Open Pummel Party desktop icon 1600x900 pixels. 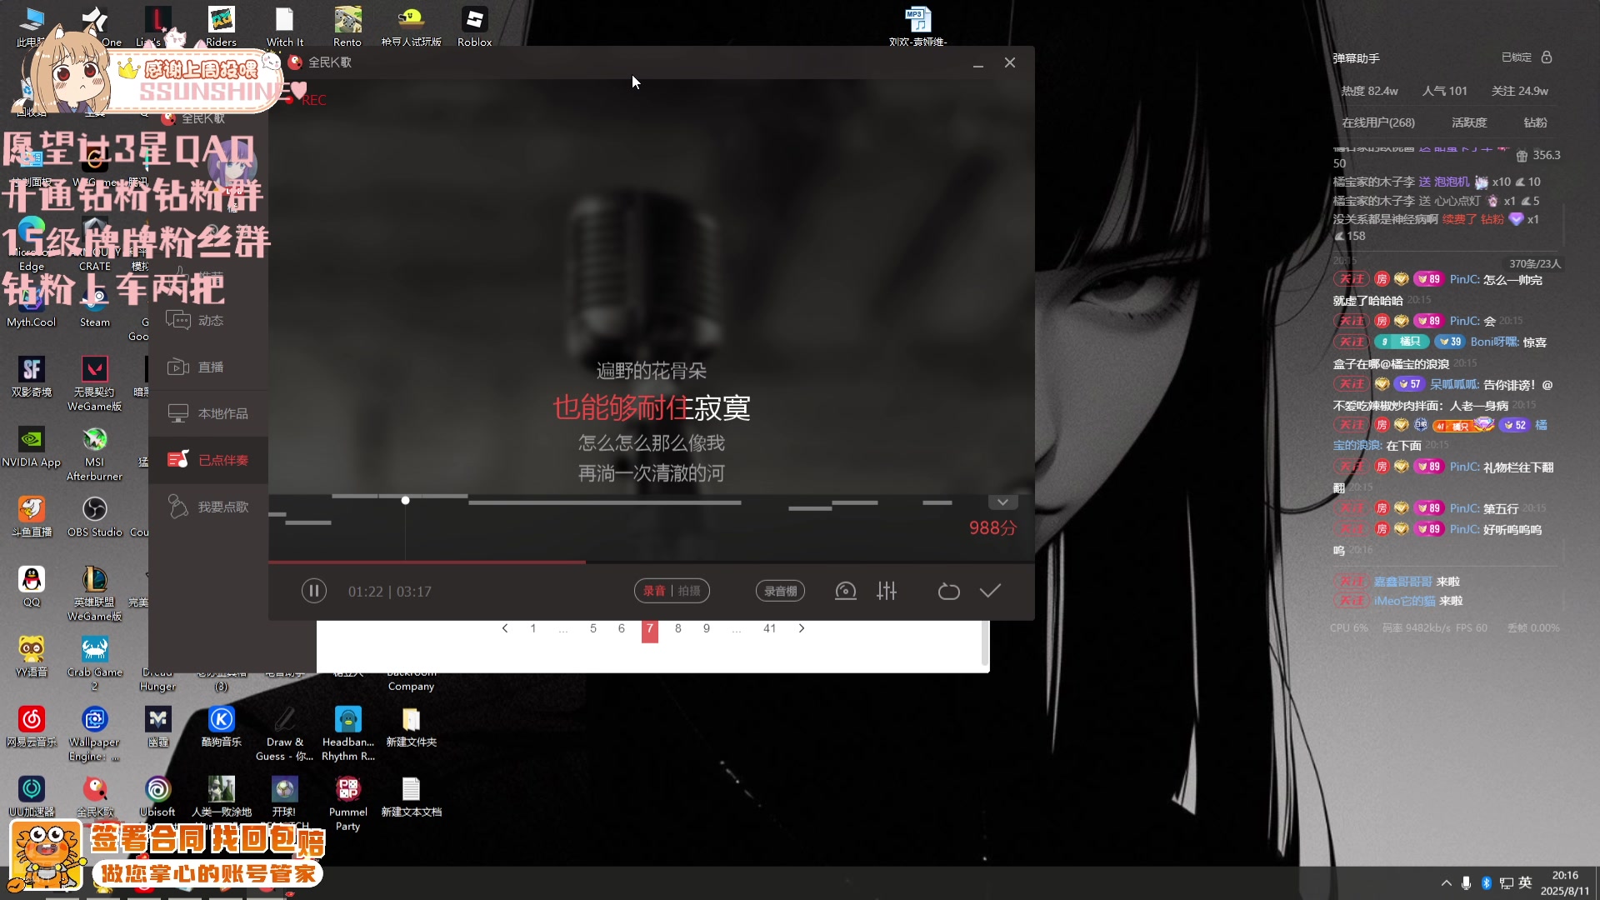point(348,803)
